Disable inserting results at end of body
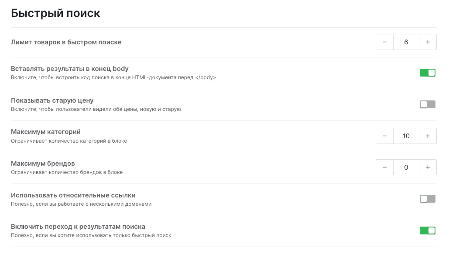The height and width of the screenshot is (254, 449). pyautogui.click(x=428, y=73)
